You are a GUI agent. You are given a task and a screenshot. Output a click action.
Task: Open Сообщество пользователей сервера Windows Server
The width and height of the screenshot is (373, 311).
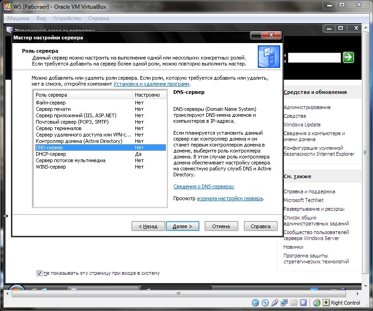[x=316, y=235]
